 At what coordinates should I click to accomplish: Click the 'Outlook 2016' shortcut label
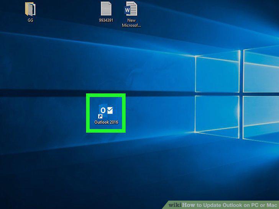106,122
